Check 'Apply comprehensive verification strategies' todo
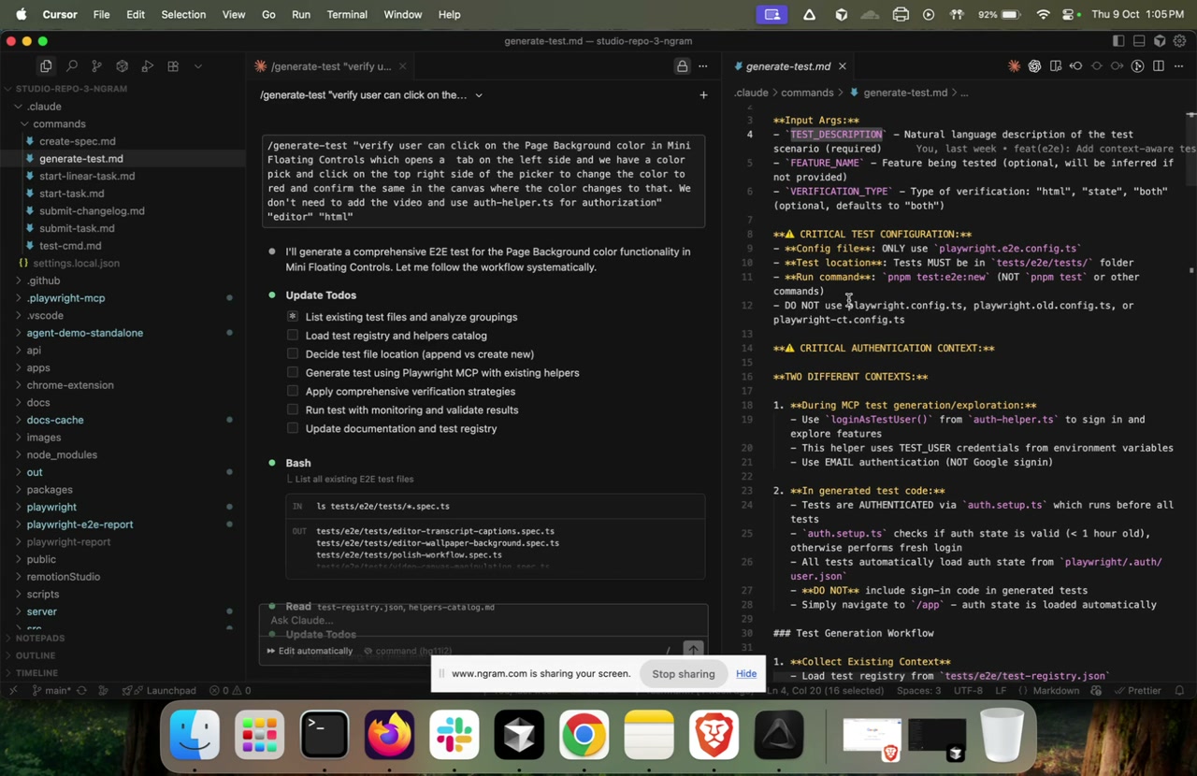Image resolution: width=1197 pixels, height=776 pixels. [293, 392]
